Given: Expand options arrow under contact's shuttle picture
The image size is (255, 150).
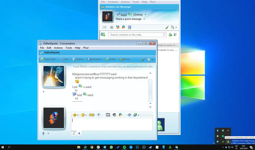Looking at the screenshot, I should (44, 92).
